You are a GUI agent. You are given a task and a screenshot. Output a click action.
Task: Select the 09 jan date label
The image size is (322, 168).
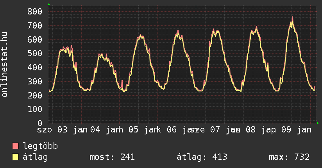pyautogui.click(x=296, y=130)
